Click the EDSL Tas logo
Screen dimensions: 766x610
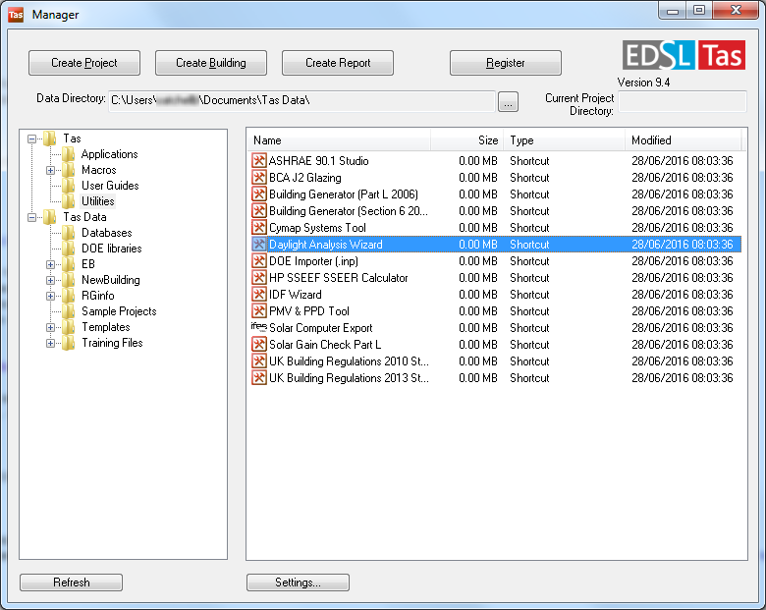coord(684,55)
